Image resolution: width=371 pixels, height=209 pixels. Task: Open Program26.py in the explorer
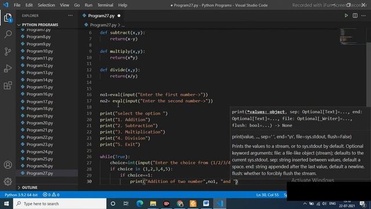point(40,166)
